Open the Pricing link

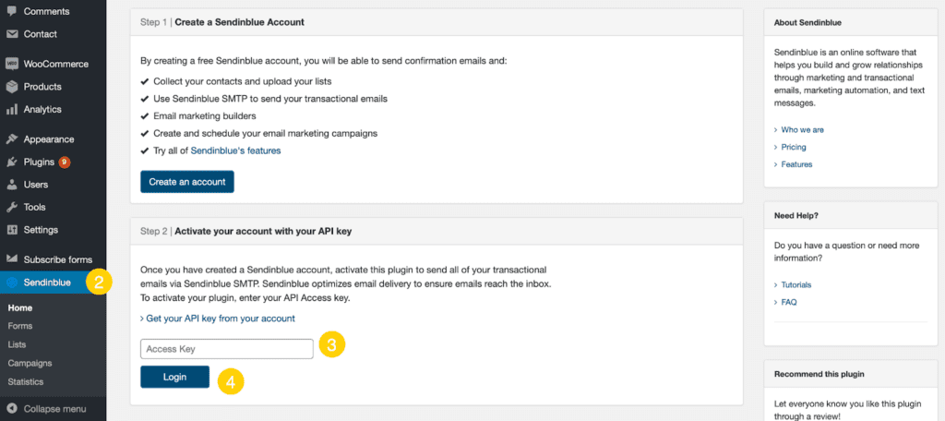tap(793, 147)
